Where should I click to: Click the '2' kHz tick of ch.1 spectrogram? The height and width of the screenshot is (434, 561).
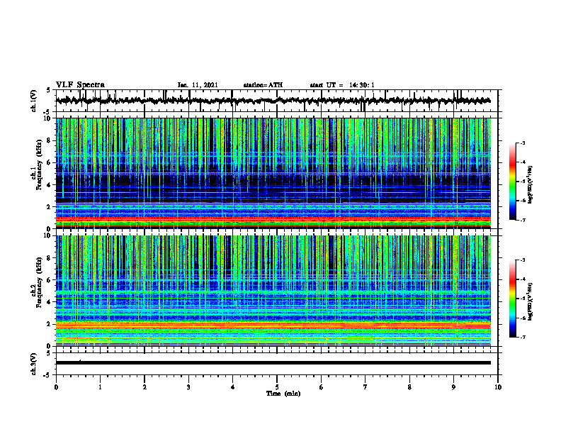[50, 207]
